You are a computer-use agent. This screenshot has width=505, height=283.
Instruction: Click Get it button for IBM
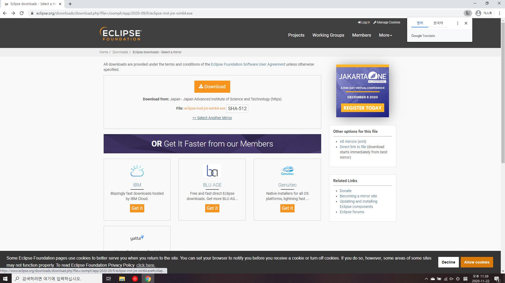tap(137, 208)
